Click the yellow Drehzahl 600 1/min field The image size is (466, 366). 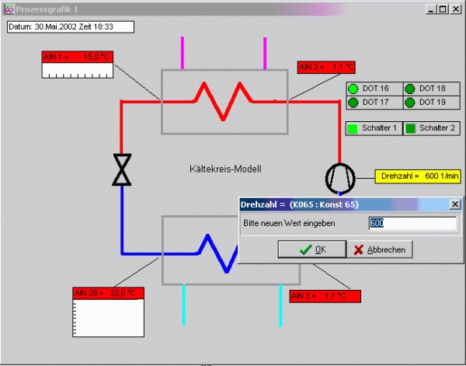coord(418,176)
